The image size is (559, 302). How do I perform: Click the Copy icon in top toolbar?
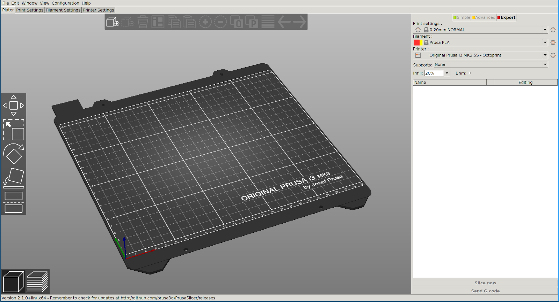pyautogui.click(x=174, y=22)
